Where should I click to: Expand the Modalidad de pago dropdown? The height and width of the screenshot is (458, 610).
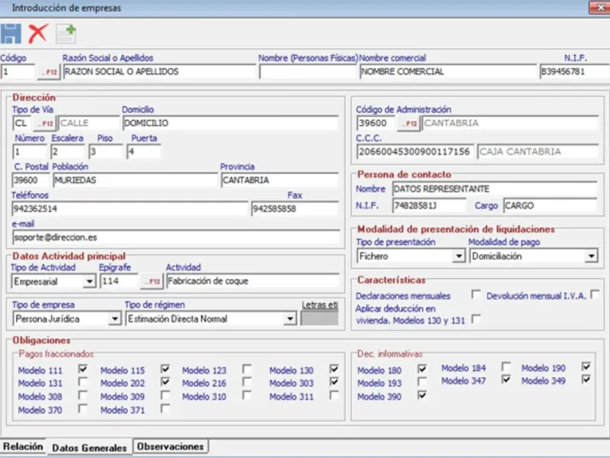591,256
